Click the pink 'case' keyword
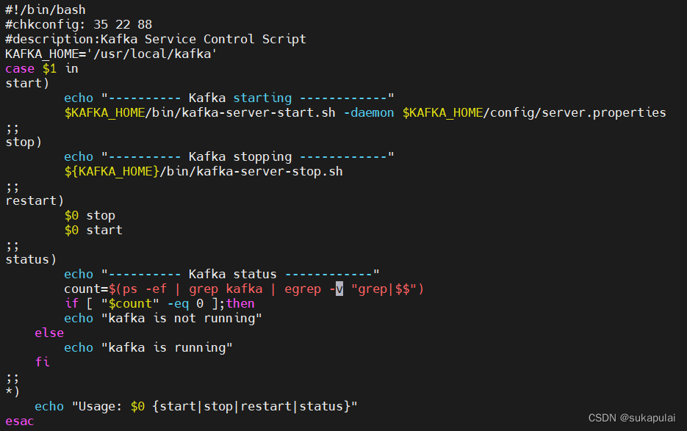687x431 pixels. coord(20,69)
